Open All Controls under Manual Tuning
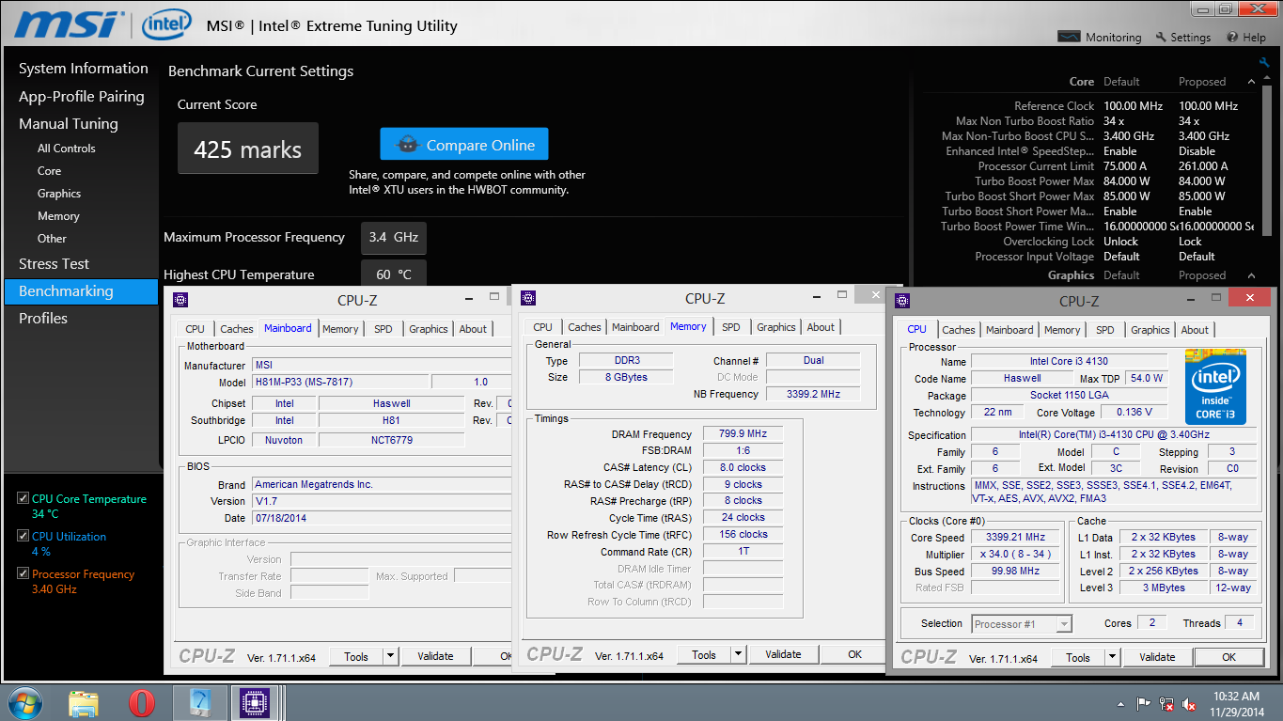Image resolution: width=1283 pixels, height=721 pixels. click(66, 149)
